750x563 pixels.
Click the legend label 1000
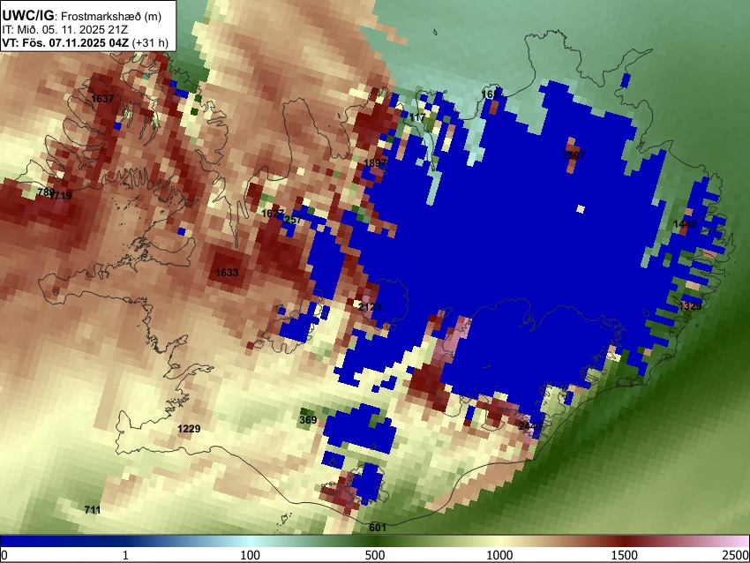(x=499, y=555)
